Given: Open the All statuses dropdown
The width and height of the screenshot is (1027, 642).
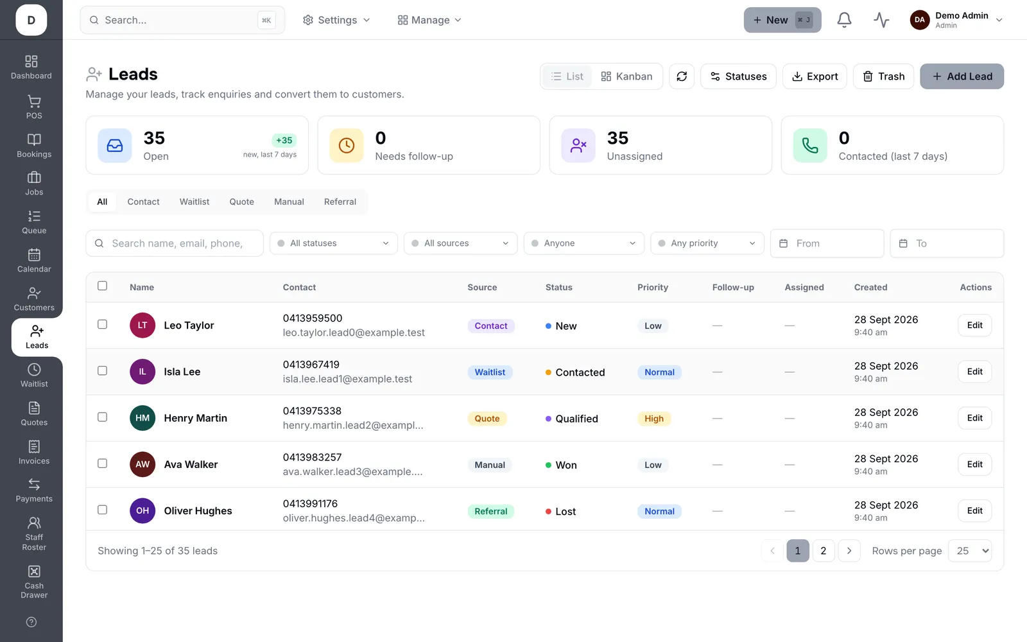Looking at the screenshot, I should click(x=334, y=243).
